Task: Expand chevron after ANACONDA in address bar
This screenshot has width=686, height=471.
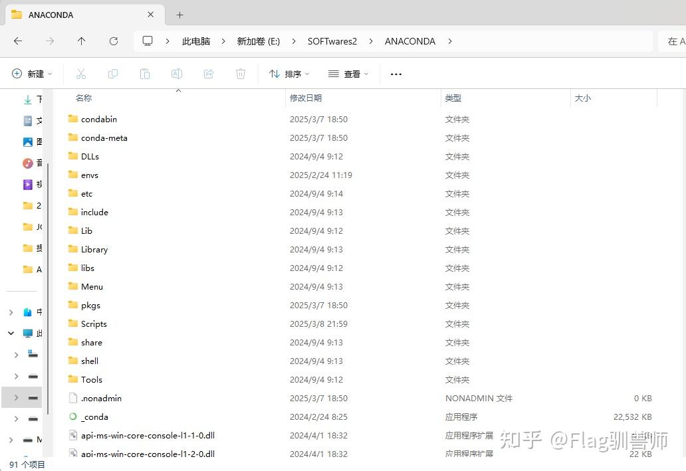Action: point(450,41)
